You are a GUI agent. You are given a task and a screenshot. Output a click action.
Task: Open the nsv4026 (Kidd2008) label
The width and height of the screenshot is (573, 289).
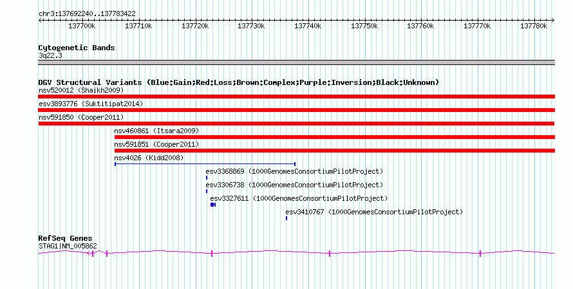click(149, 158)
